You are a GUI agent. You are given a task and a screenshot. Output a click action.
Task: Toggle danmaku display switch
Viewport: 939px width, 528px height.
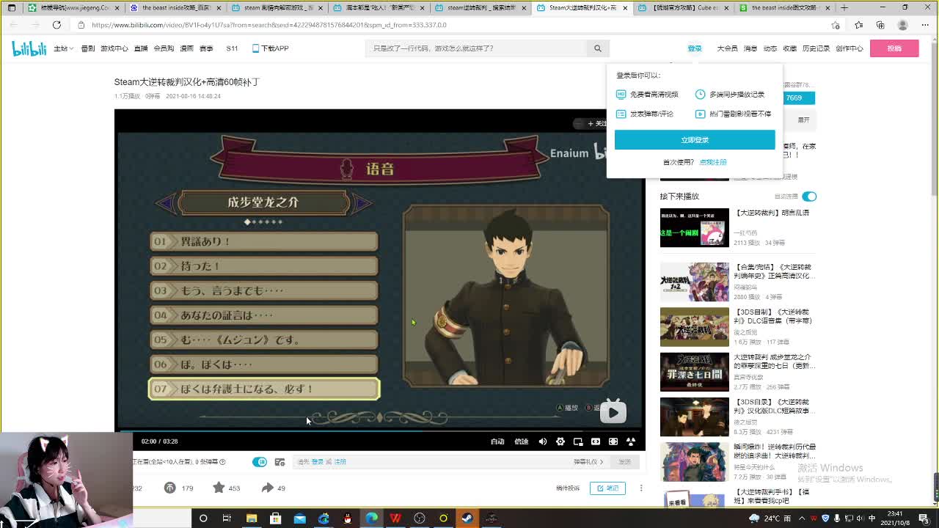260,462
